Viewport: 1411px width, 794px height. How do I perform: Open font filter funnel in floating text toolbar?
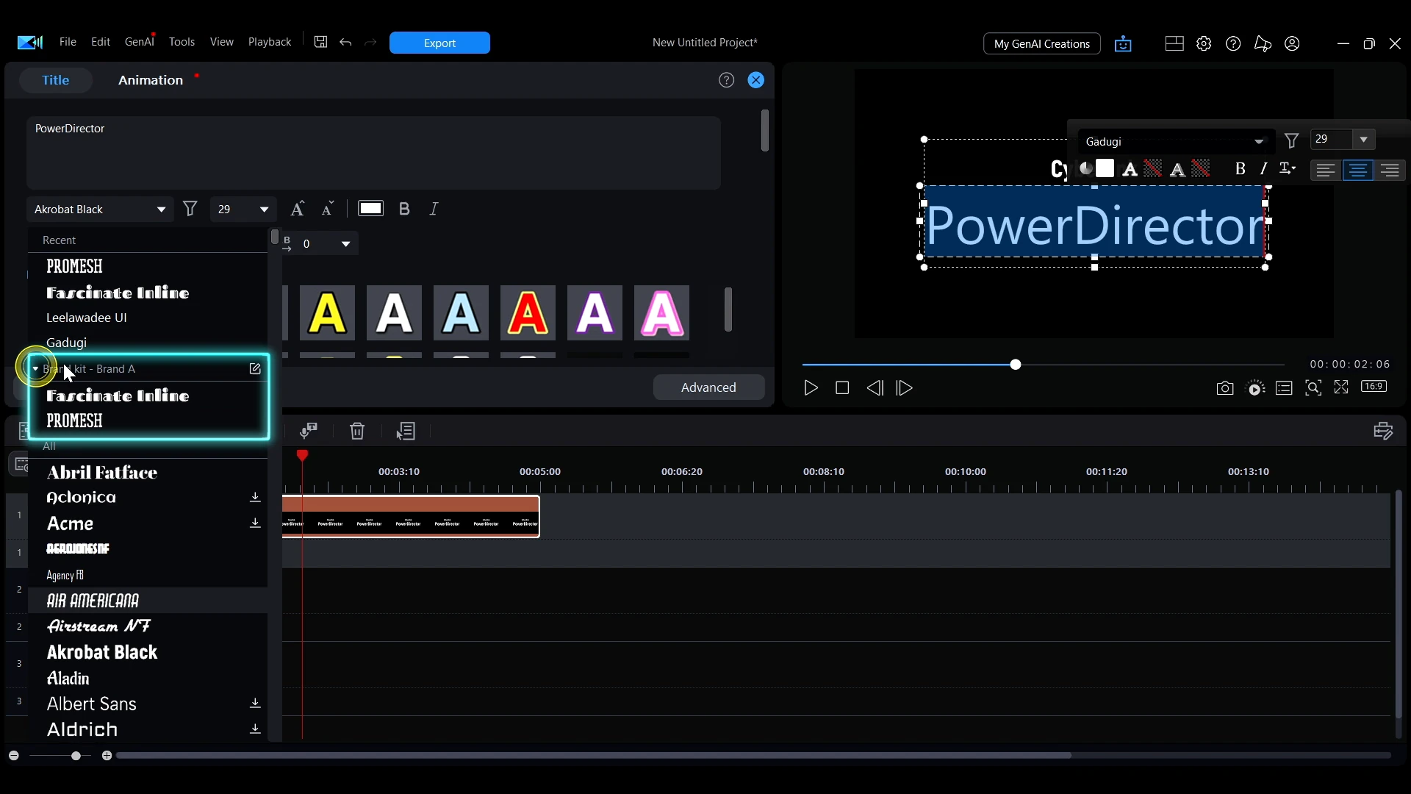click(x=1292, y=140)
